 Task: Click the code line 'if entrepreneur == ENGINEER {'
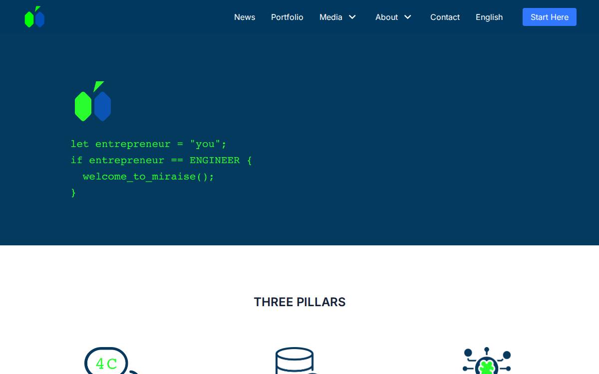(x=161, y=160)
